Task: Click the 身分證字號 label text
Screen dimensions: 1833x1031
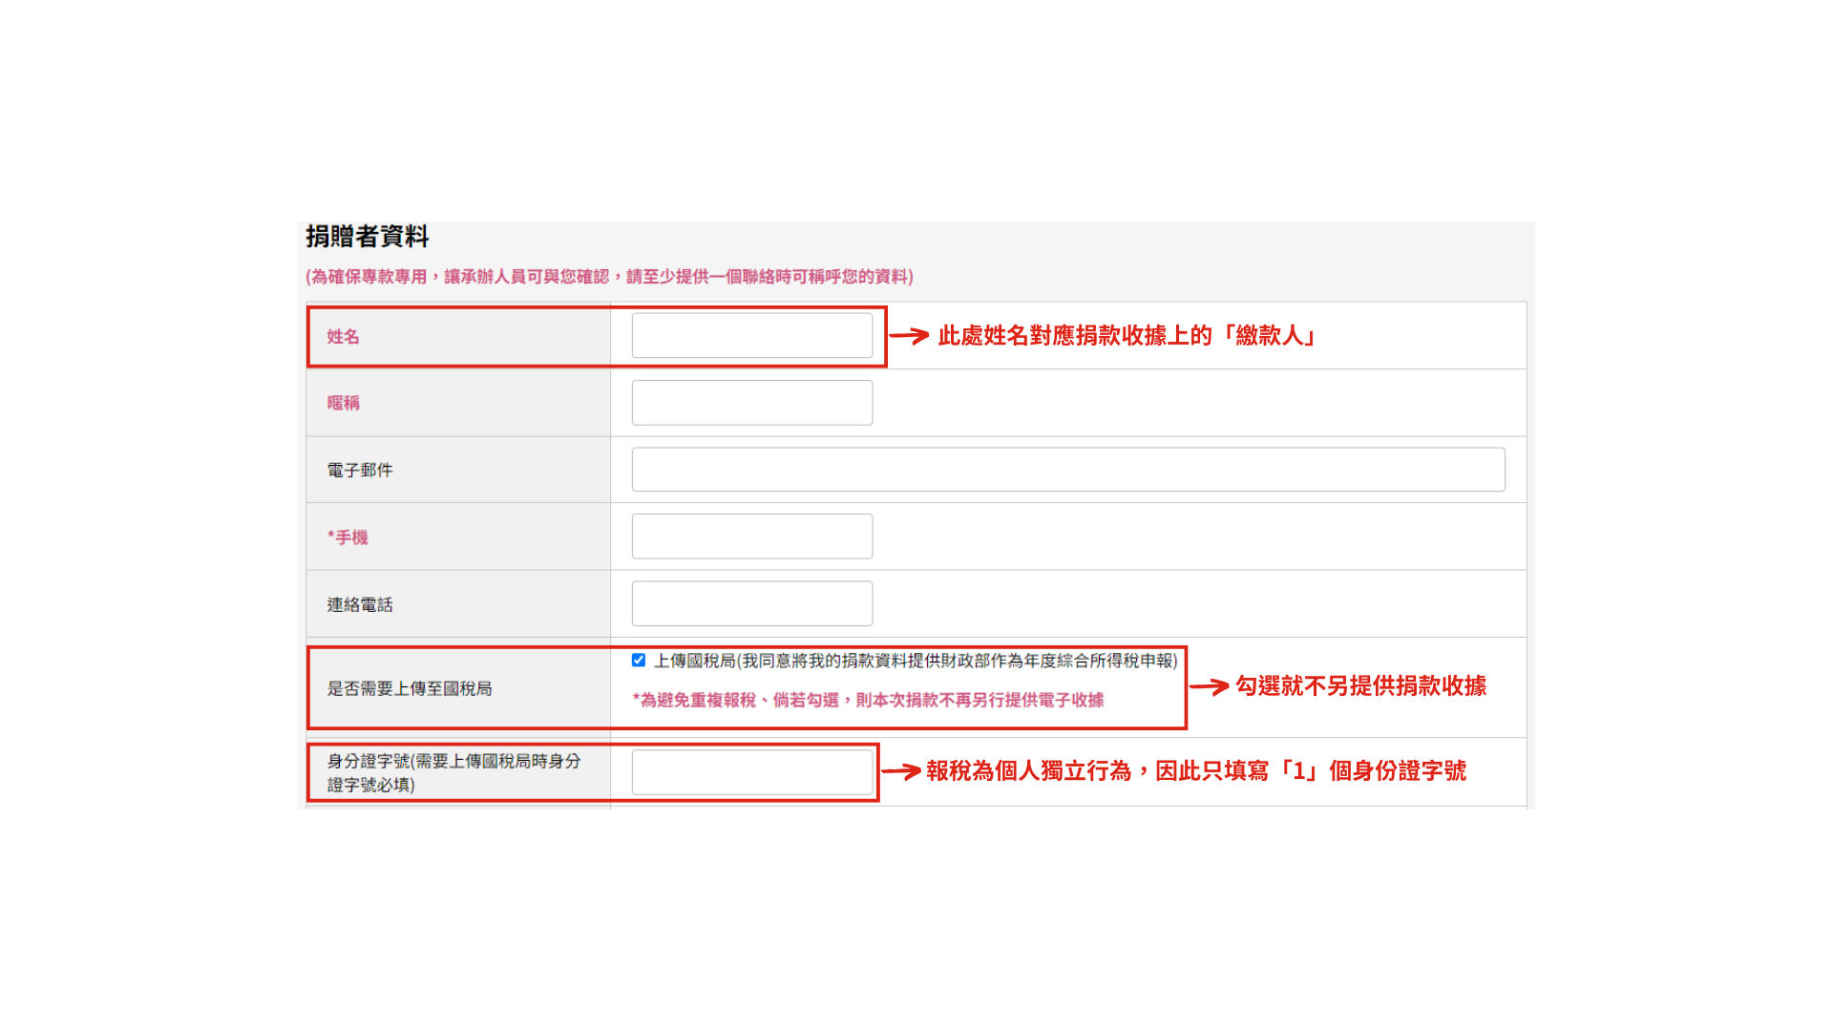Action: 453,772
